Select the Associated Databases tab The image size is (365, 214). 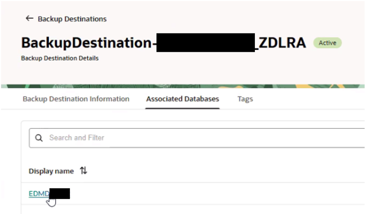tap(182, 99)
